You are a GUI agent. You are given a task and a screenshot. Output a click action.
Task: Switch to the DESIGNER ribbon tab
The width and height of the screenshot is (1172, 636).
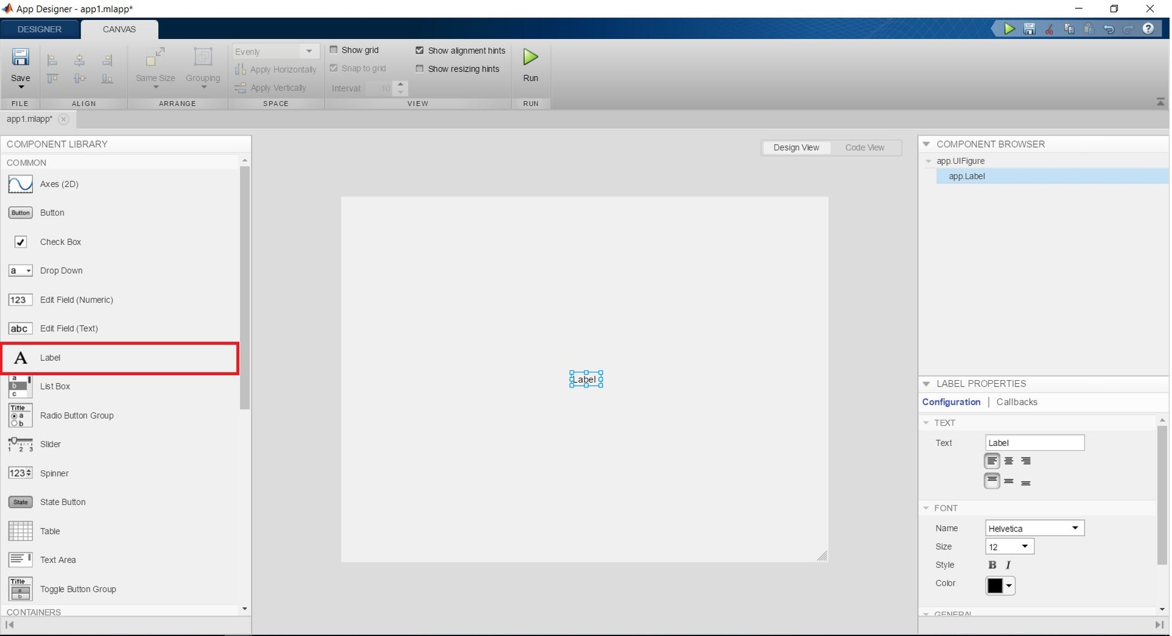(39, 29)
